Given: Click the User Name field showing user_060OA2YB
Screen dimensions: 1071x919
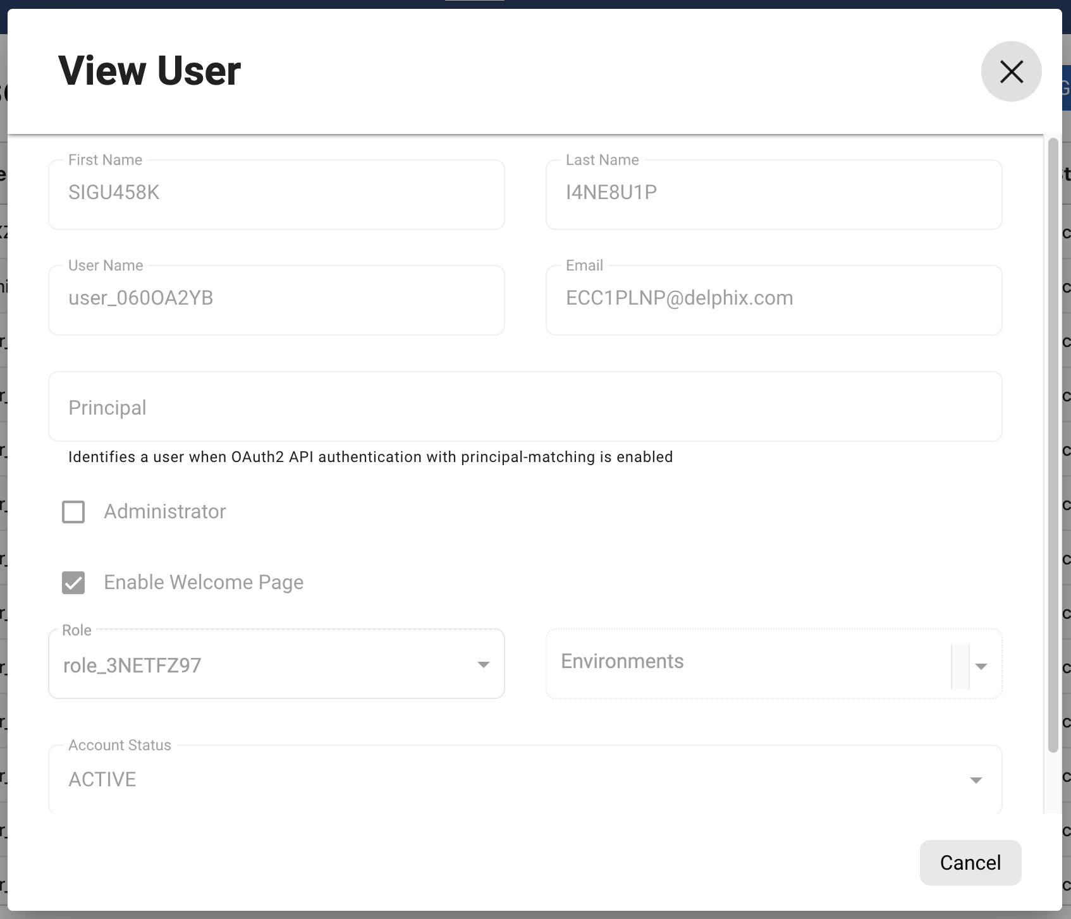Looking at the screenshot, I should 276,298.
